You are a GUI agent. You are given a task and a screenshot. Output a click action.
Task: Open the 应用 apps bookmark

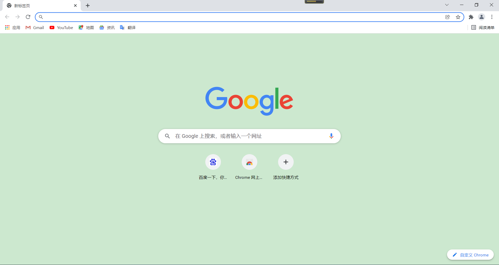12,28
